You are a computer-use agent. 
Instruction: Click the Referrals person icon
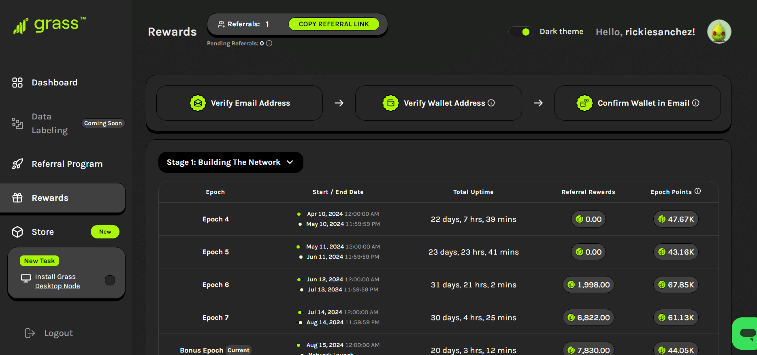(221, 24)
